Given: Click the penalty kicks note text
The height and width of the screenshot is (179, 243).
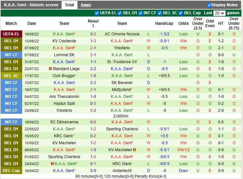Looking at the screenshot, I should coord(121,176).
